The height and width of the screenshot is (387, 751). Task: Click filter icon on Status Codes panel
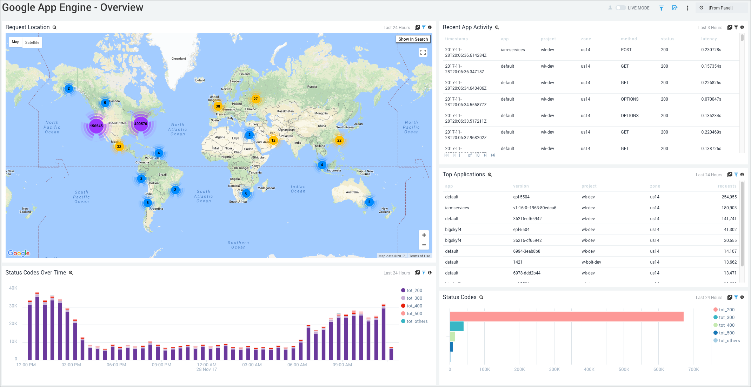[736, 297]
